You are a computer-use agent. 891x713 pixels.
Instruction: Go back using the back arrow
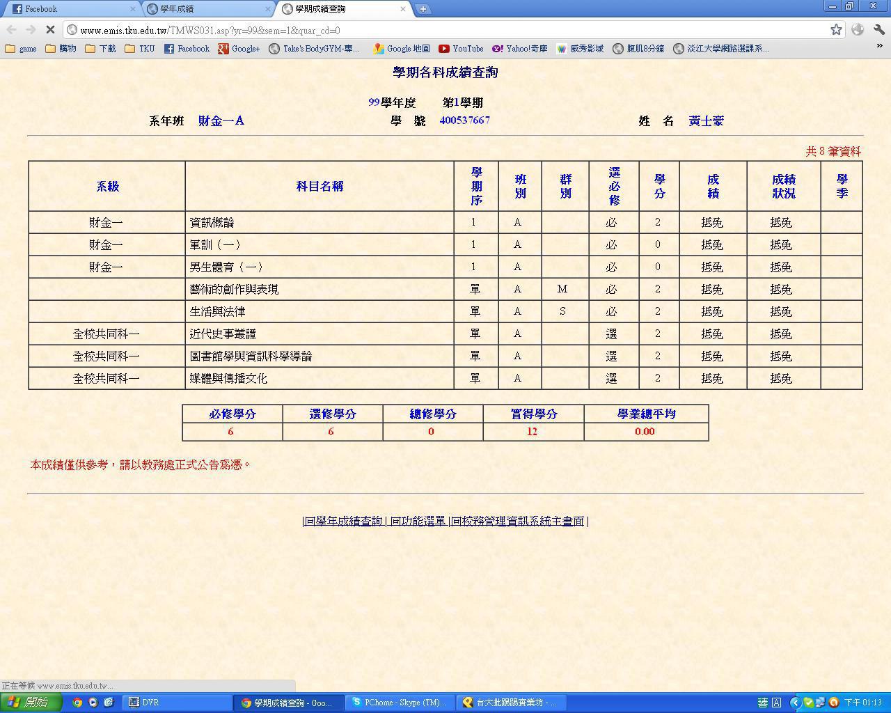click(11, 29)
